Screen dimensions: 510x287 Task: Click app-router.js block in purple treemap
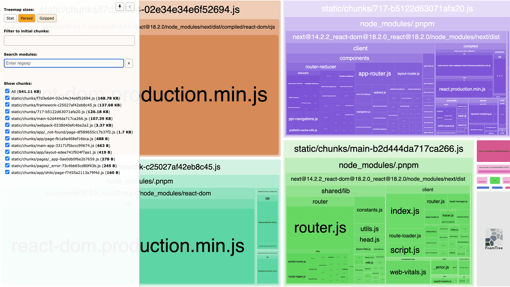pyautogui.click(x=375, y=74)
